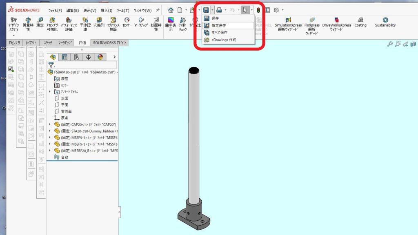Open the 測定 measure tool
The height and width of the screenshot is (235, 418).
coord(40,22)
